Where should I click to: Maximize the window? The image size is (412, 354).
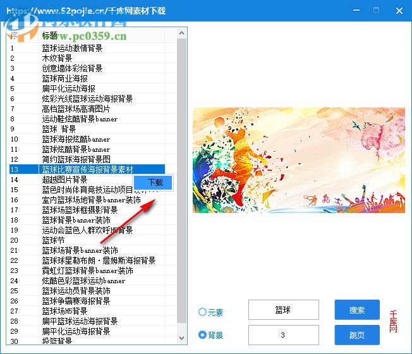tap(376, 11)
